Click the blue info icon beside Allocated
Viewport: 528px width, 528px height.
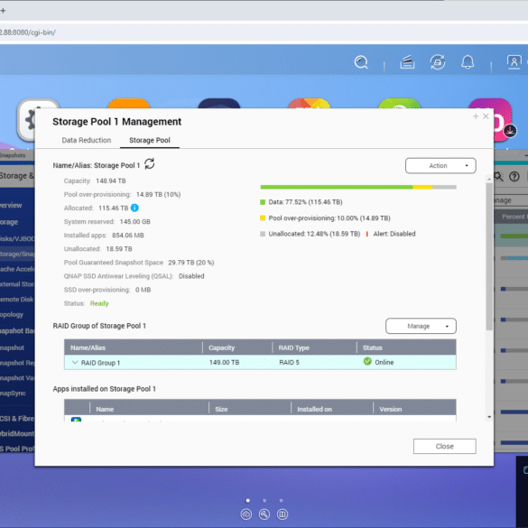(x=134, y=208)
